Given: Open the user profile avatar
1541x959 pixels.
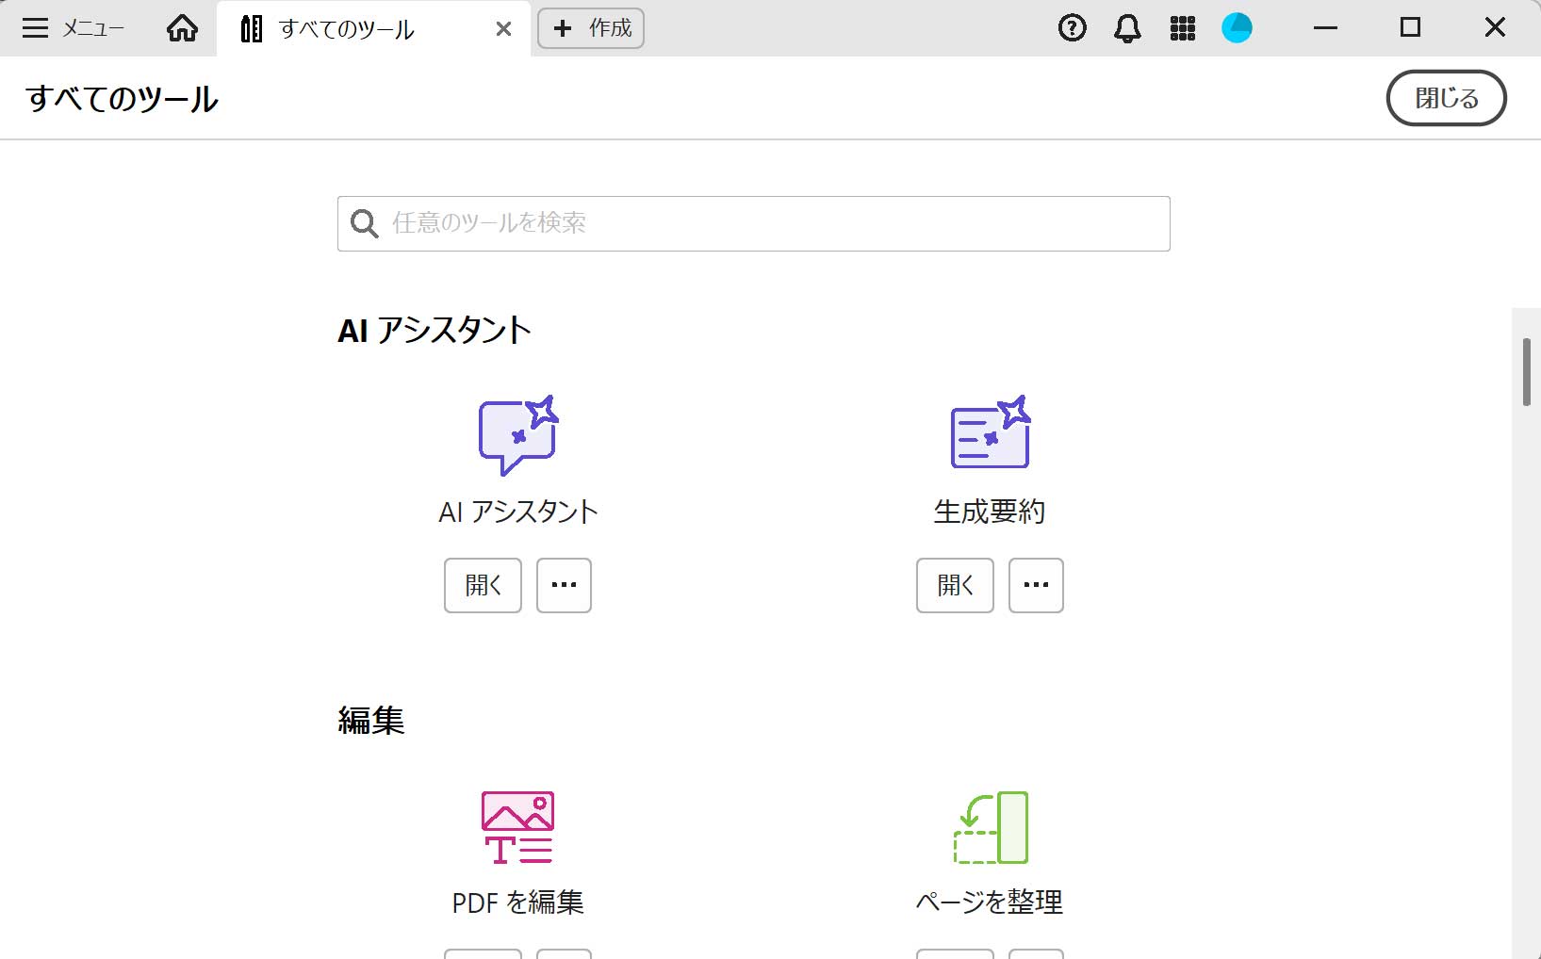Looking at the screenshot, I should [x=1237, y=28].
